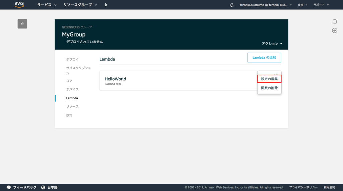Open the 東京 region selector
This screenshot has height=191, width=343.
pos(302,5)
